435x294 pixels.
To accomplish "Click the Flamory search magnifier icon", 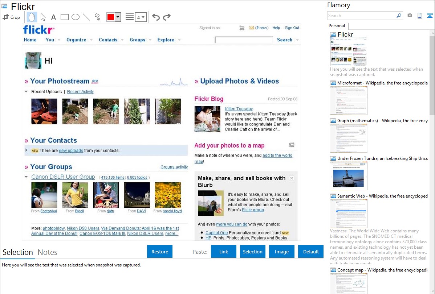I will coord(399,16).
